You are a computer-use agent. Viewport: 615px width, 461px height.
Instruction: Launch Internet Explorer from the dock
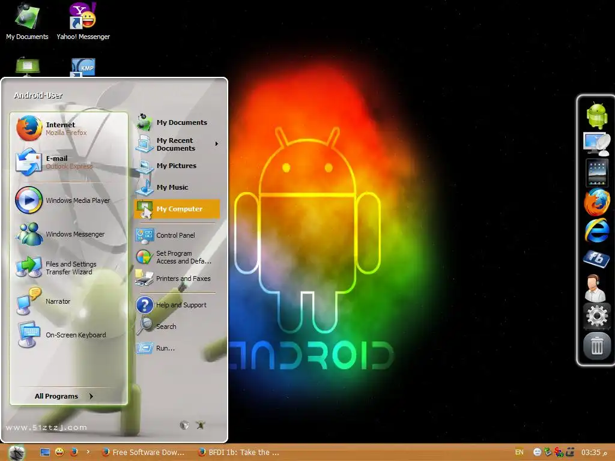[x=596, y=230]
